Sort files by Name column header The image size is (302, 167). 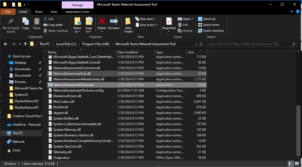(x=82, y=52)
